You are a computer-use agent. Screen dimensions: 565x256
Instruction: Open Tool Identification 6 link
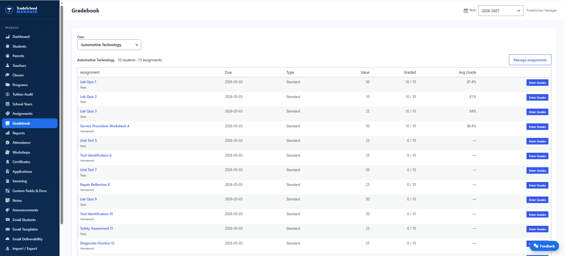pyautogui.click(x=96, y=155)
